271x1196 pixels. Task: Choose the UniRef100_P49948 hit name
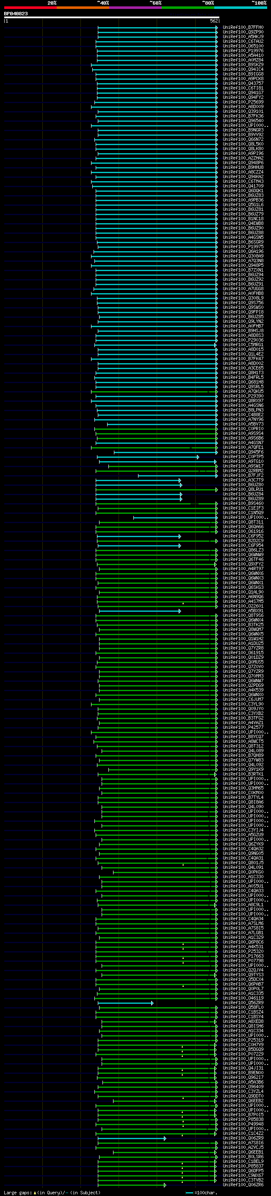coord(243,1124)
